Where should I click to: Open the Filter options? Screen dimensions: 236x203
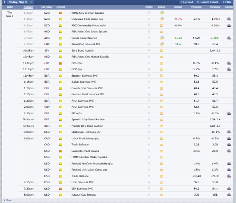point(227,2)
